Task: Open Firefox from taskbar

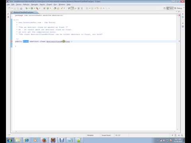Action: tap(44, 140)
